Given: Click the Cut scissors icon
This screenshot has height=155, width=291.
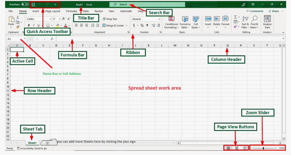Looking at the screenshot, I should pyautogui.click(x=18, y=17).
